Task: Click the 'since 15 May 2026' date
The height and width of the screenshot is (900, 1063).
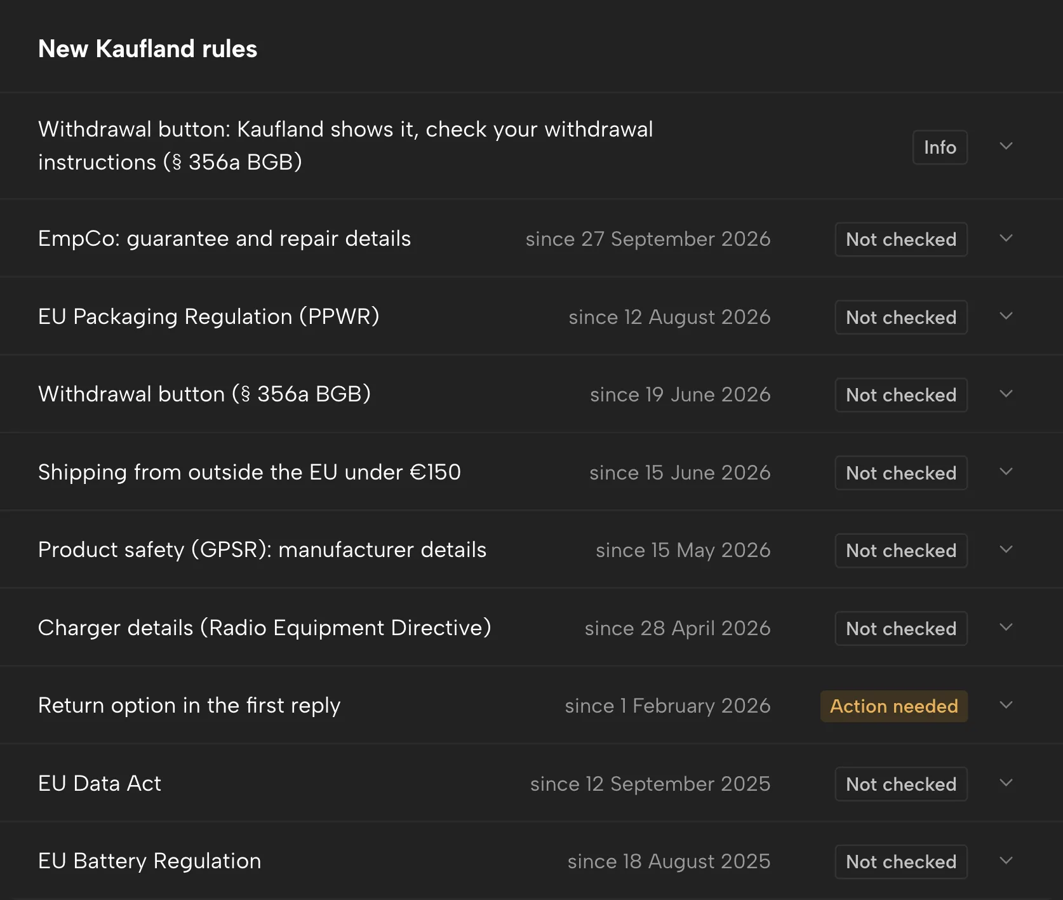Action: 683,550
